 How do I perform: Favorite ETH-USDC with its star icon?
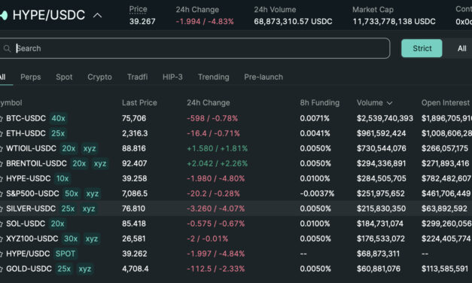tap(2, 133)
